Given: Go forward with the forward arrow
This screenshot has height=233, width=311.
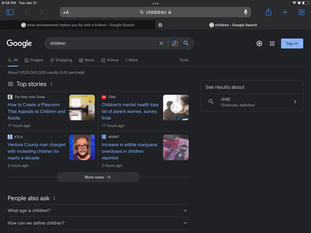Looking at the screenshot, I should 41,12.
